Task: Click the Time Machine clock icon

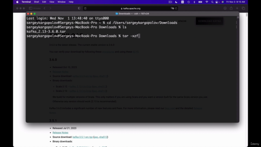Action: click(188, 2)
